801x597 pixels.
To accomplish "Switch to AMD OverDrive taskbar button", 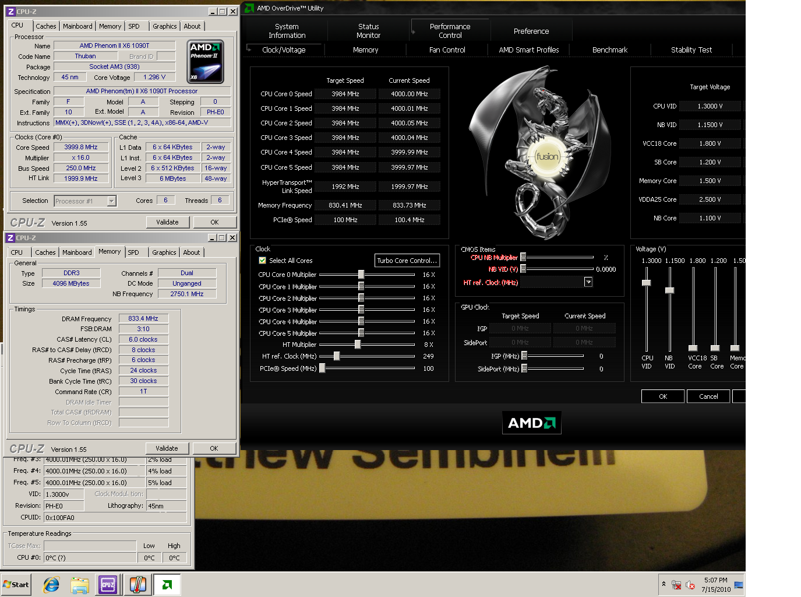I will click(167, 585).
